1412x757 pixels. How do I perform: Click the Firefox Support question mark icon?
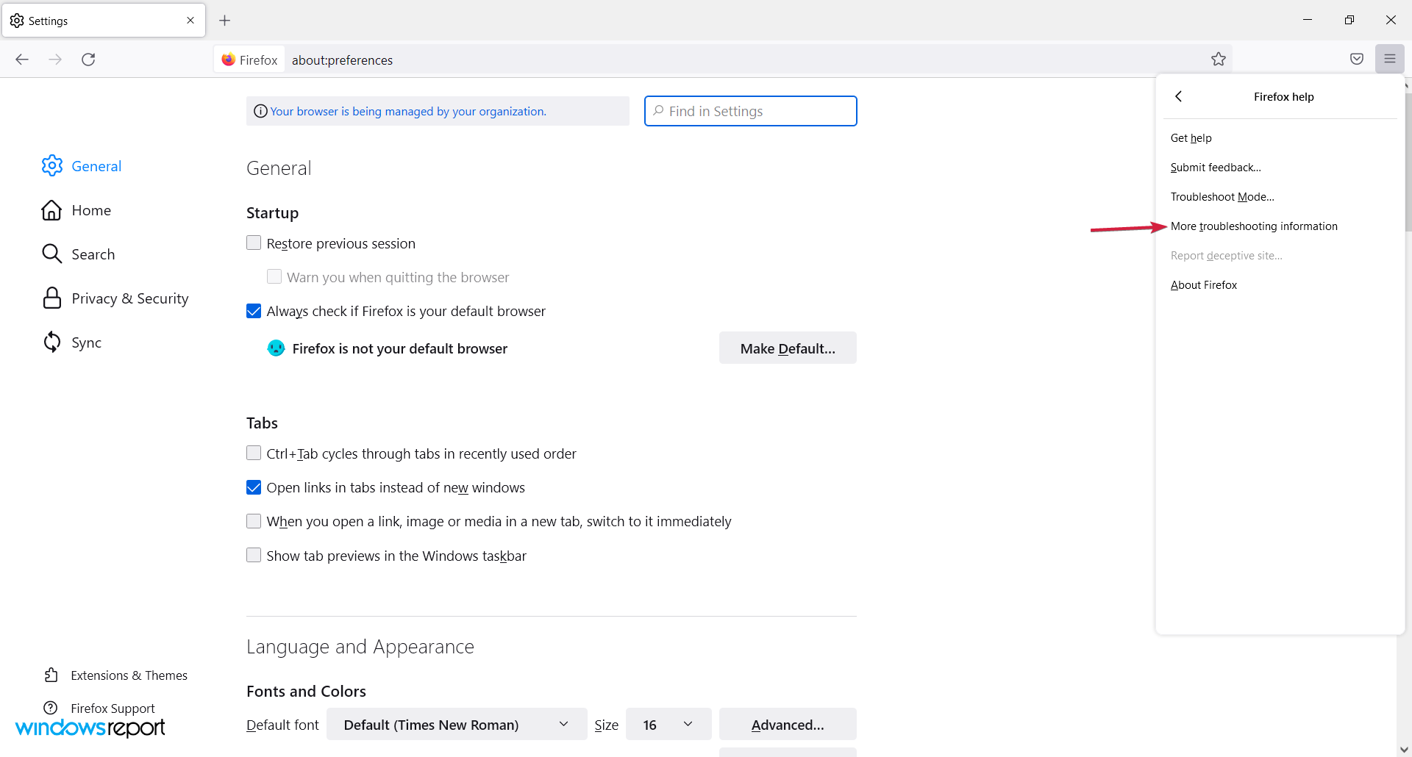[x=51, y=708]
